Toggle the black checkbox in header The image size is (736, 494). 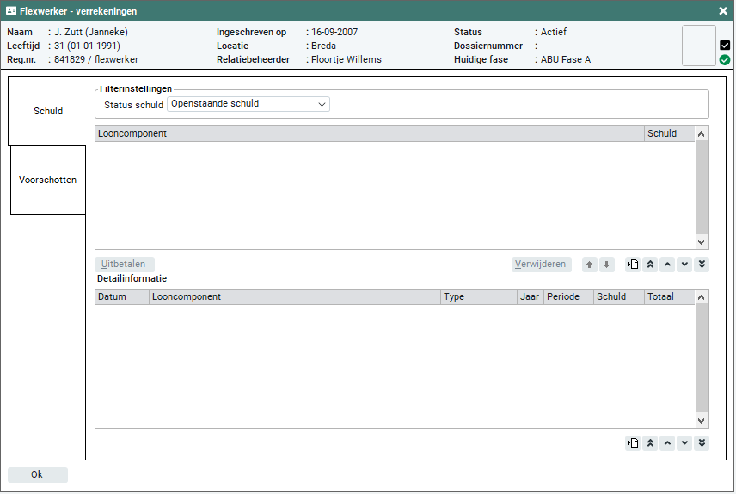point(725,46)
